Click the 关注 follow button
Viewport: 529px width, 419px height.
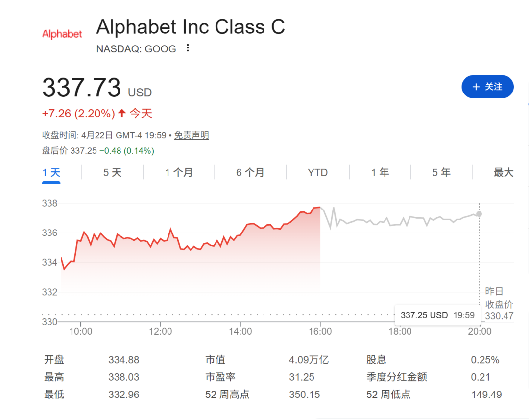pos(487,87)
